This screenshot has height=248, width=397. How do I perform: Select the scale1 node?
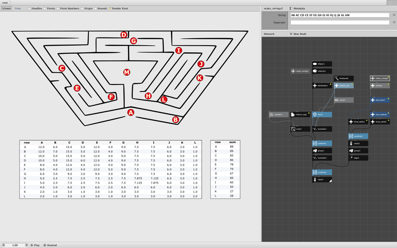(300, 129)
